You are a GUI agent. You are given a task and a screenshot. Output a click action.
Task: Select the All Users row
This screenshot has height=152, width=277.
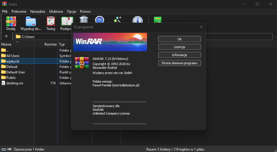[36, 56]
